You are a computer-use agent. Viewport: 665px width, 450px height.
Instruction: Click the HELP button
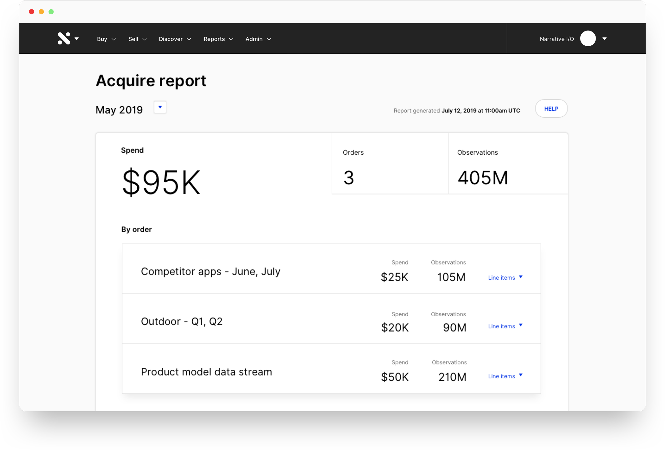551,109
